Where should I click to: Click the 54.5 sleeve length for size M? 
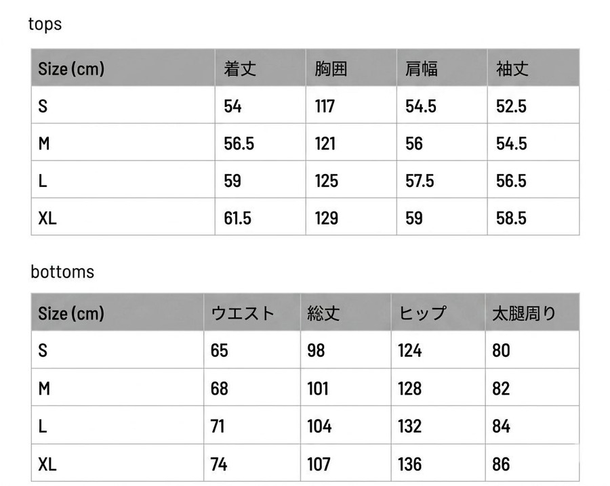click(x=511, y=143)
